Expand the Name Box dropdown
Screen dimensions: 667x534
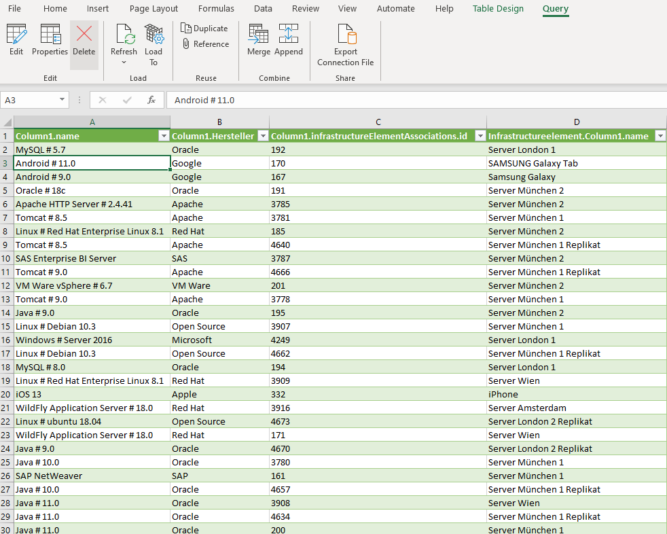(x=62, y=100)
